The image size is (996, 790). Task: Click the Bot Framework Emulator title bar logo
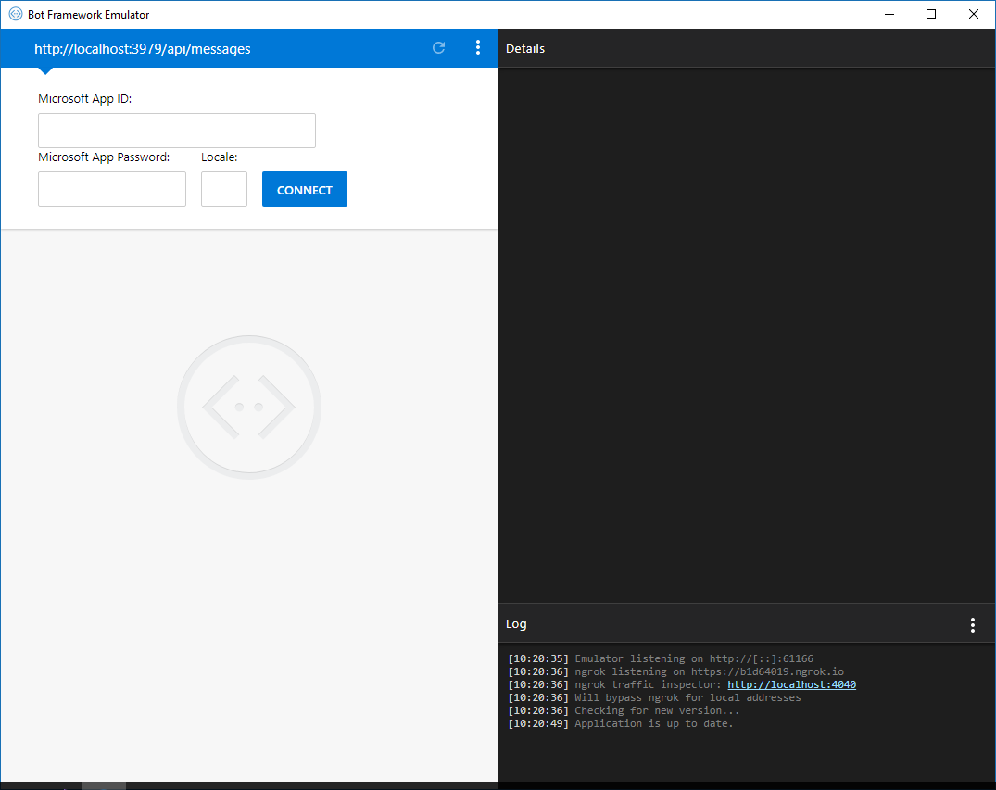[15, 14]
